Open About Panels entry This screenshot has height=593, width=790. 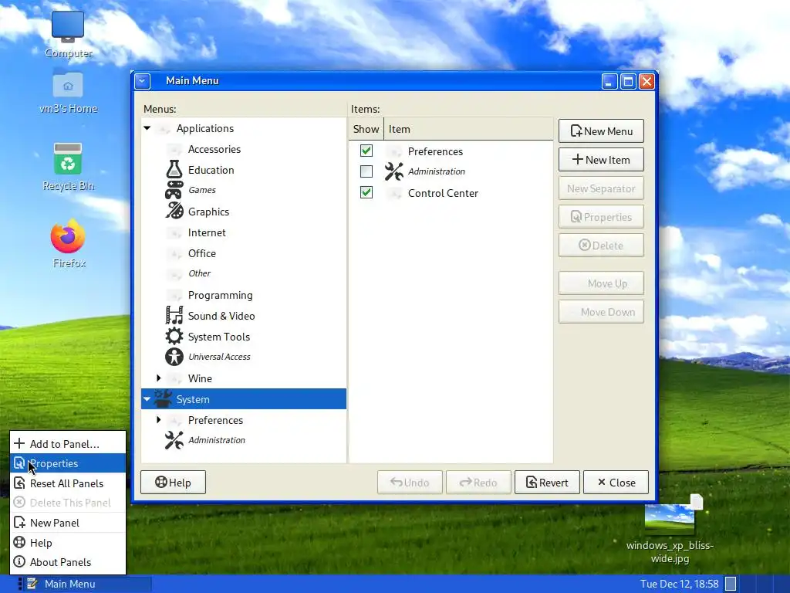pyautogui.click(x=68, y=562)
